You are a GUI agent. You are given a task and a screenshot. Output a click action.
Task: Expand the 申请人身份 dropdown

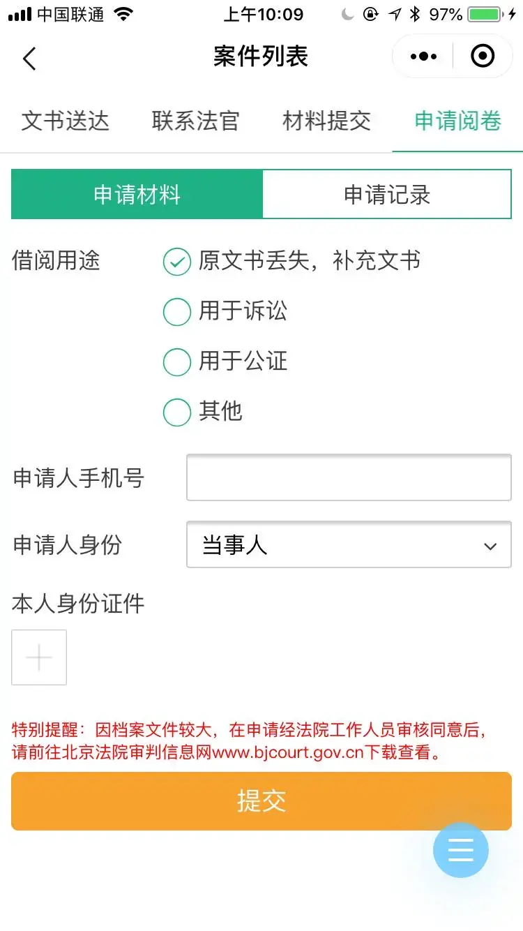click(x=349, y=545)
